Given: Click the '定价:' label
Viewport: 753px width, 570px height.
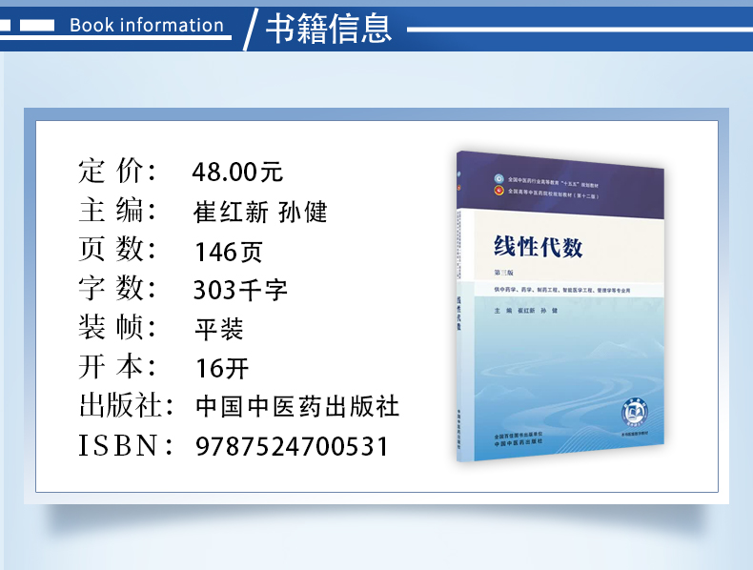Looking at the screenshot, I should coord(117,171).
